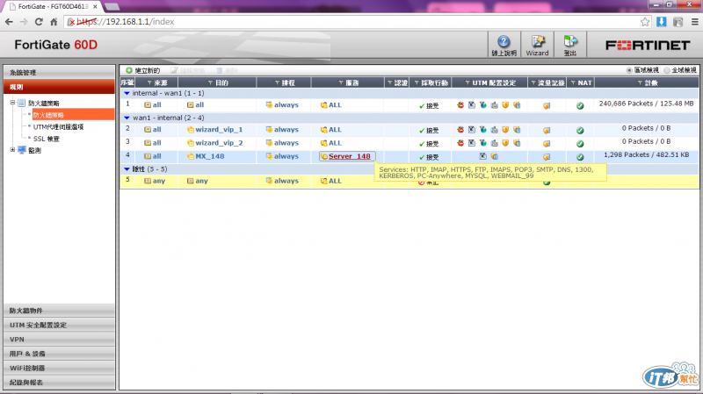Click wizard_vip_2 destination in policy 3
This screenshot has width=703, height=394.
click(x=219, y=143)
